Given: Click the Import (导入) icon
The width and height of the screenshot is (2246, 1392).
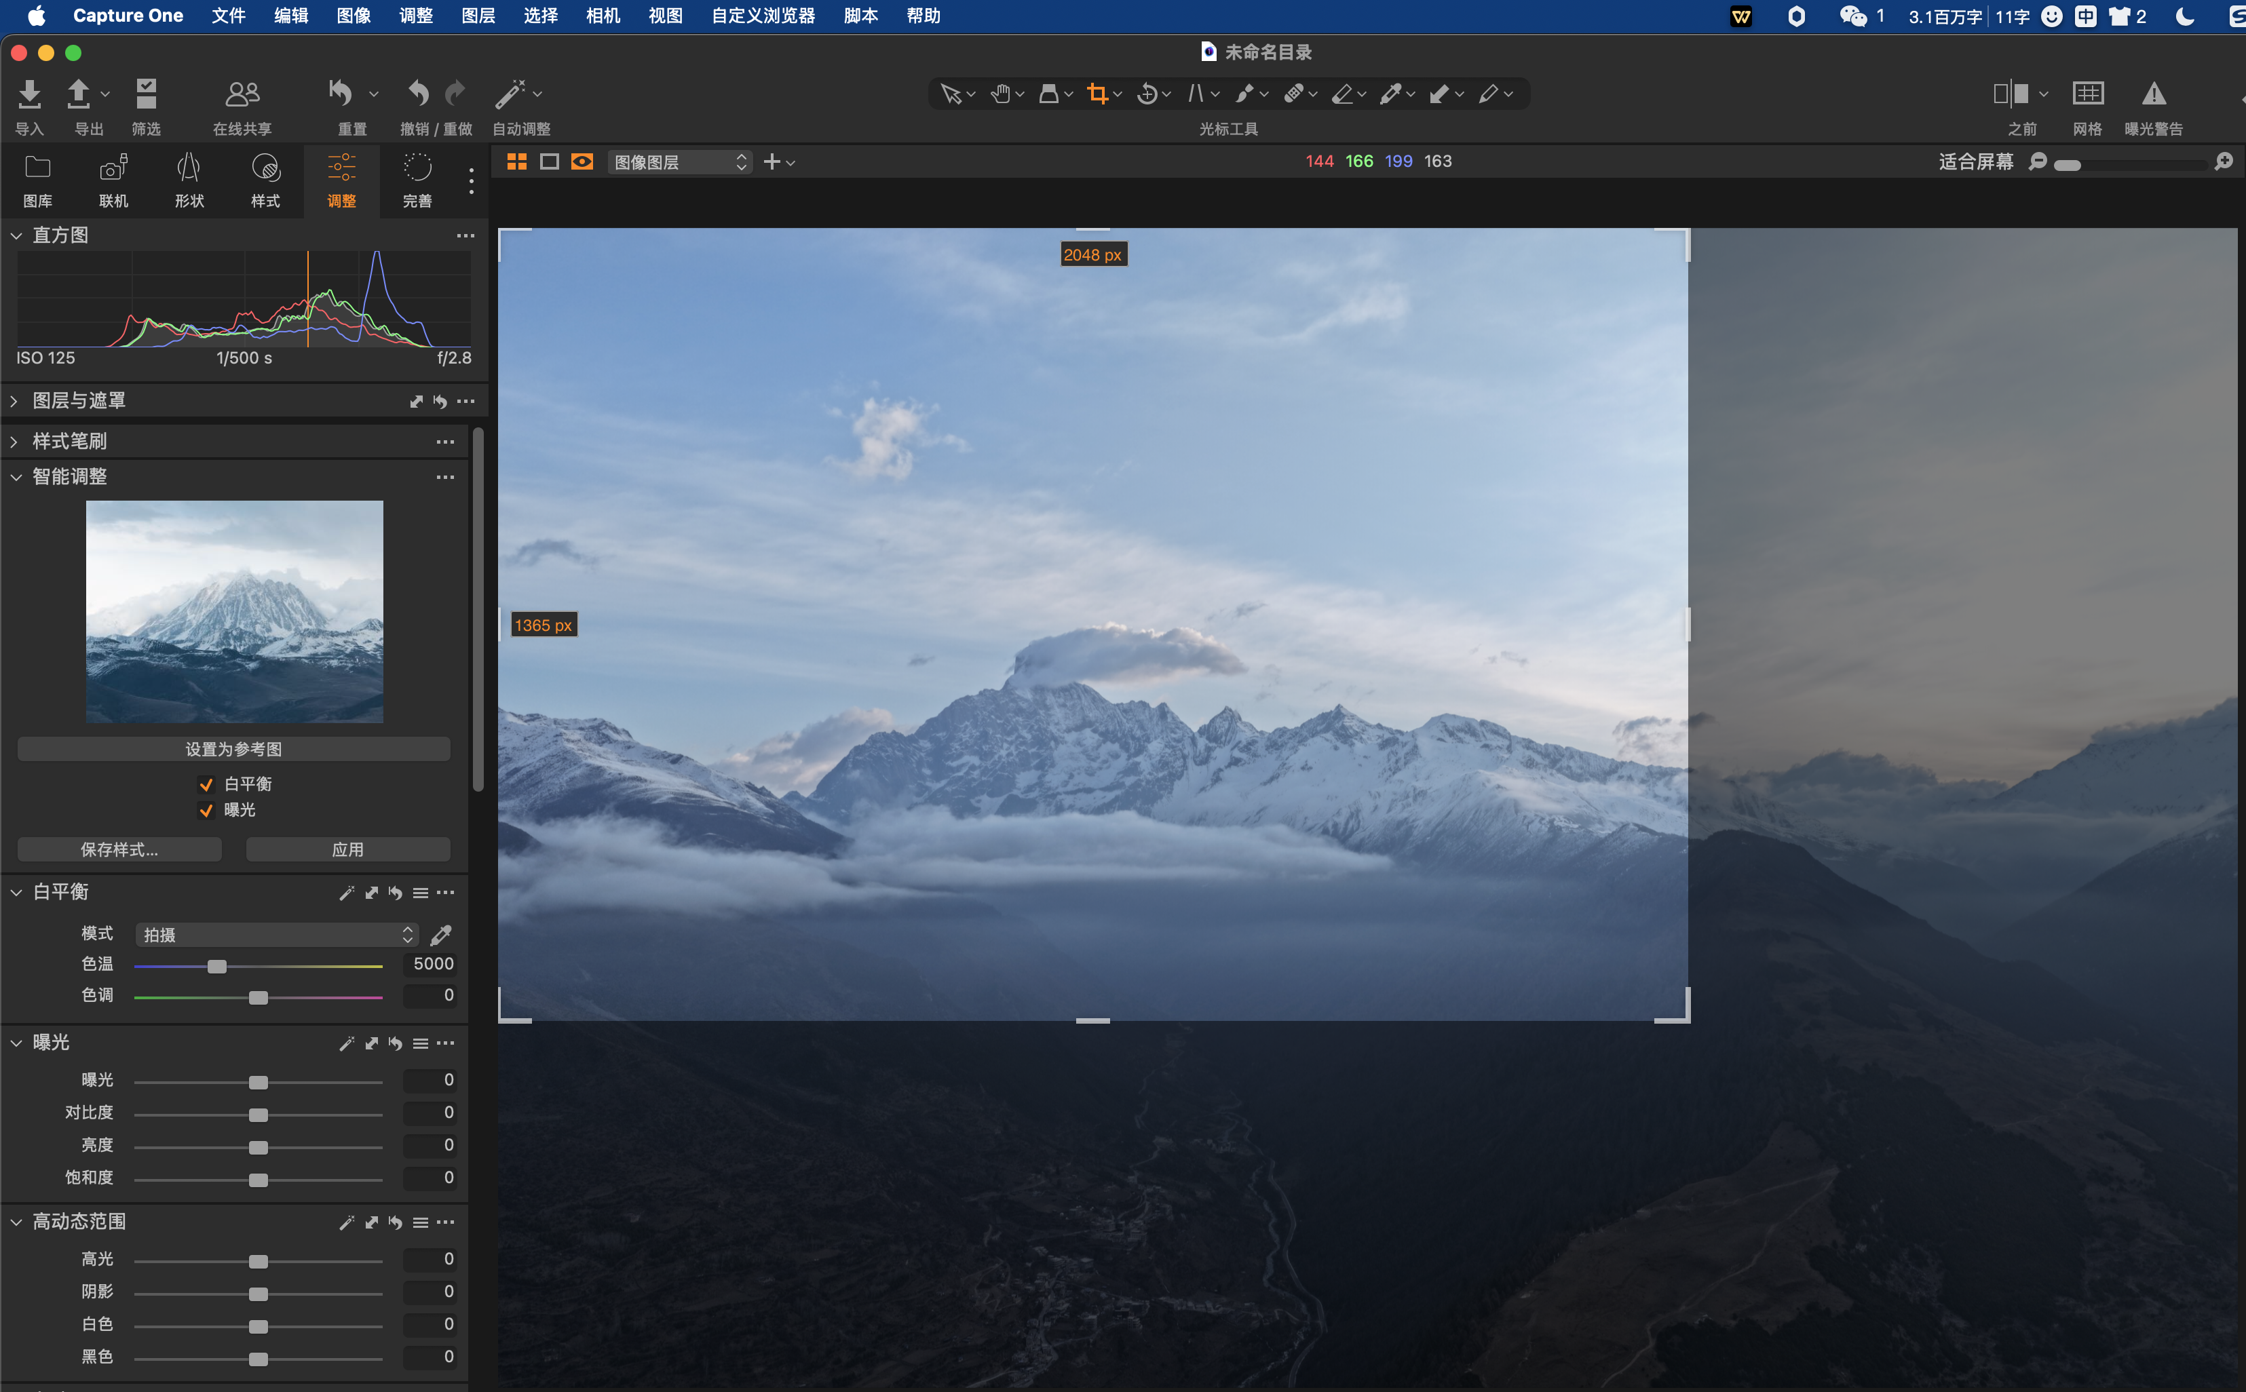Looking at the screenshot, I should click(29, 93).
